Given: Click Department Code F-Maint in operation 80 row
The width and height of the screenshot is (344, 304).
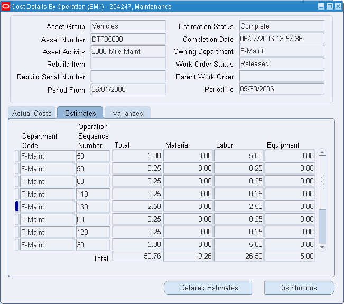Looking at the screenshot, I should tap(48, 219).
